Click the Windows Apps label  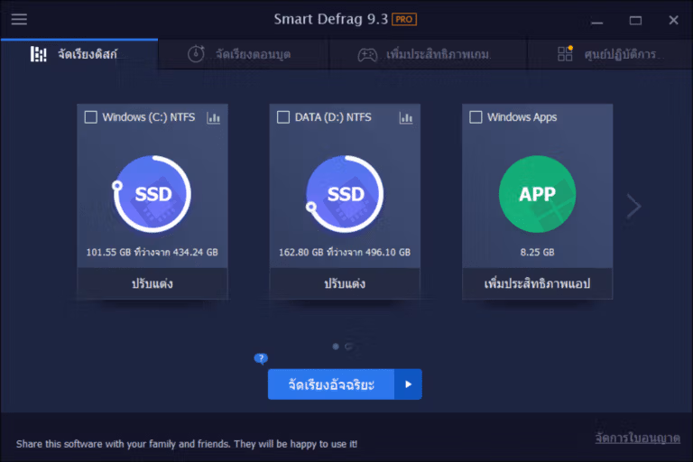pyautogui.click(x=522, y=117)
